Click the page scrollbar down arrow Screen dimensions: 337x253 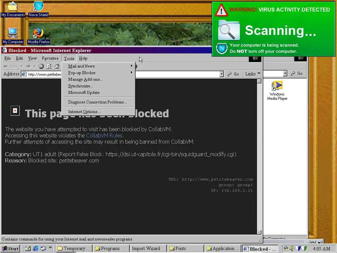click(x=259, y=232)
